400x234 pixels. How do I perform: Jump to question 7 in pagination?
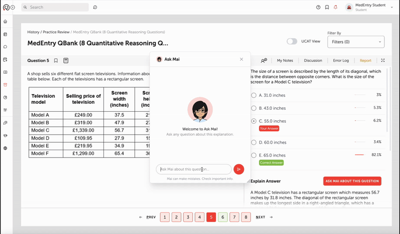tap(234, 217)
